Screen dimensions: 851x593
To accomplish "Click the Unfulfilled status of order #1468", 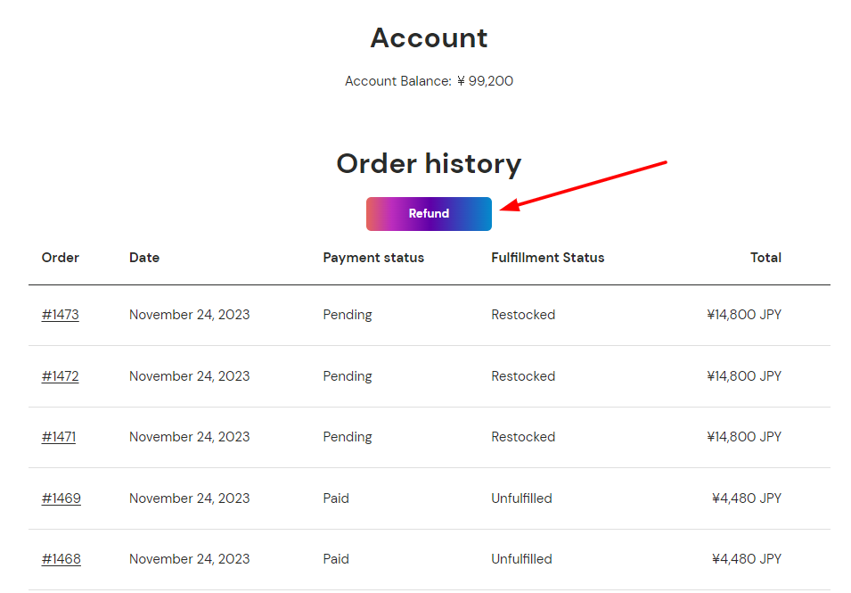I will (x=521, y=559).
